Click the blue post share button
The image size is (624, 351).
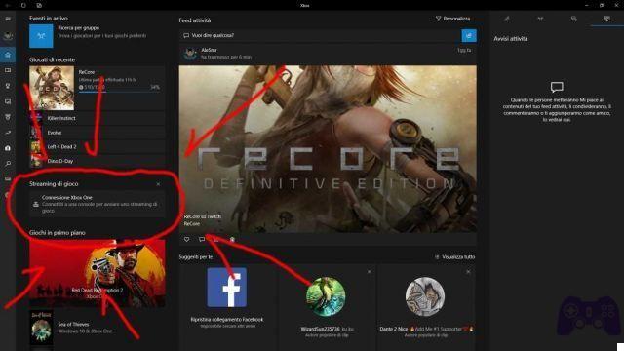coord(469,35)
